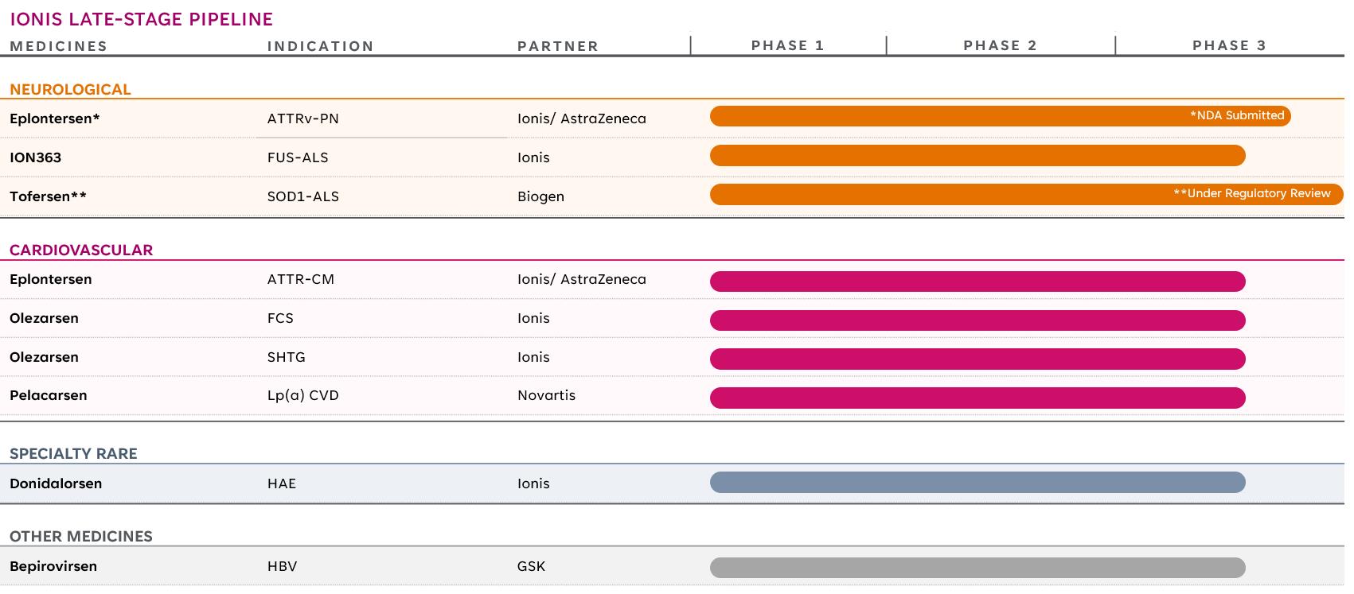Select the SPECIALTY RARE section heading
The width and height of the screenshot is (1354, 594).
pos(73,454)
